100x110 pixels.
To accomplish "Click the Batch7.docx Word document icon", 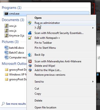I will (6, 52).
